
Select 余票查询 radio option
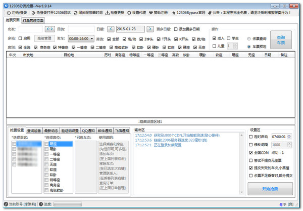coord(249,39)
